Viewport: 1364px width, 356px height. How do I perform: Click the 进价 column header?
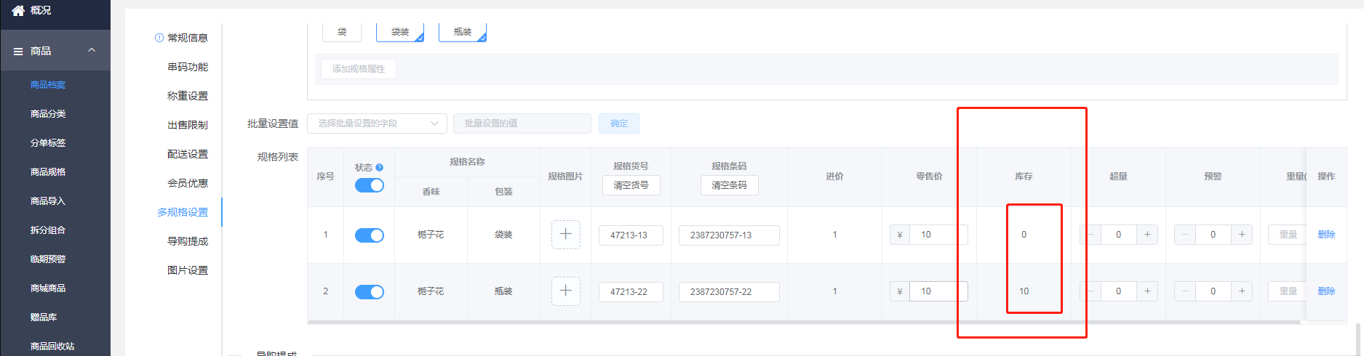point(834,177)
